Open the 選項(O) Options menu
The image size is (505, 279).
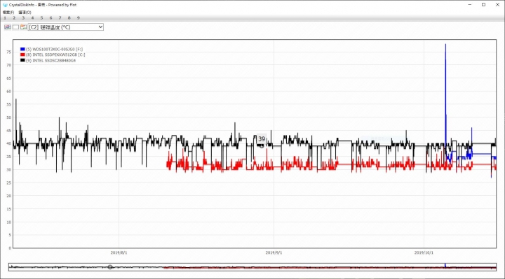click(25, 12)
